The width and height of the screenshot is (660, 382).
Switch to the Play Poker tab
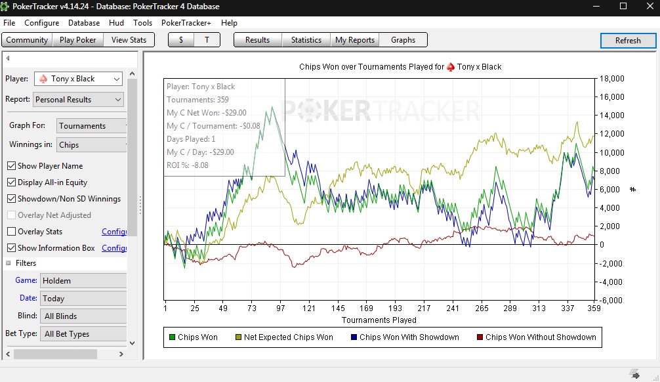(x=78, y=40)
